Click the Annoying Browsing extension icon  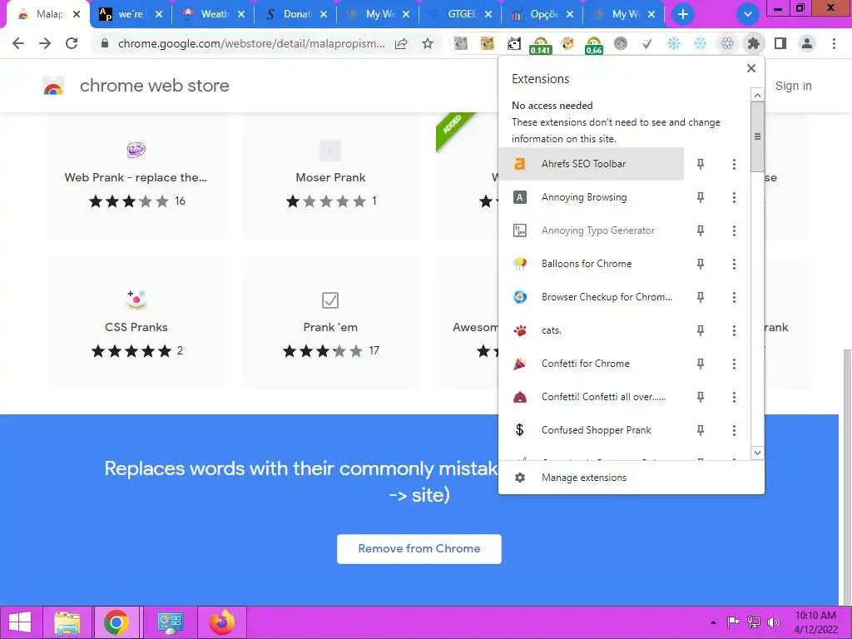(520, 197)
